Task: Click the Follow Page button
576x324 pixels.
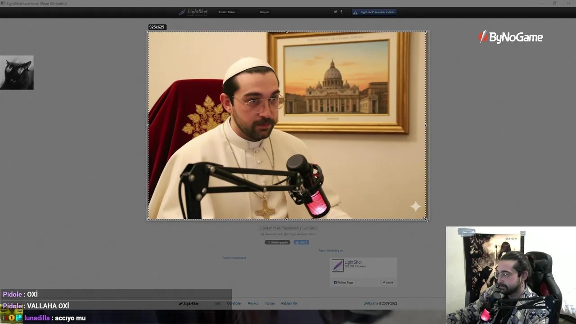Action: tap(343, 283)
